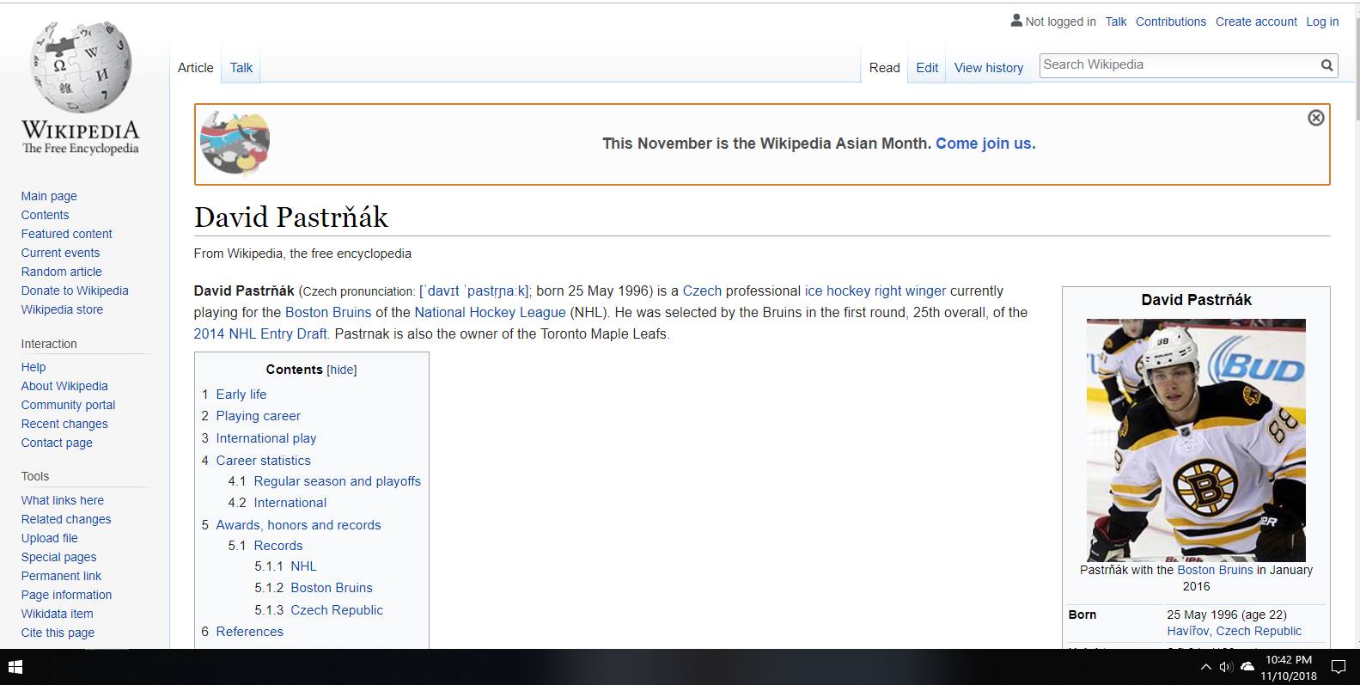The height and width of the screenshot is (685, 1360).
Task: Open the View history tab
Action: 989,68
